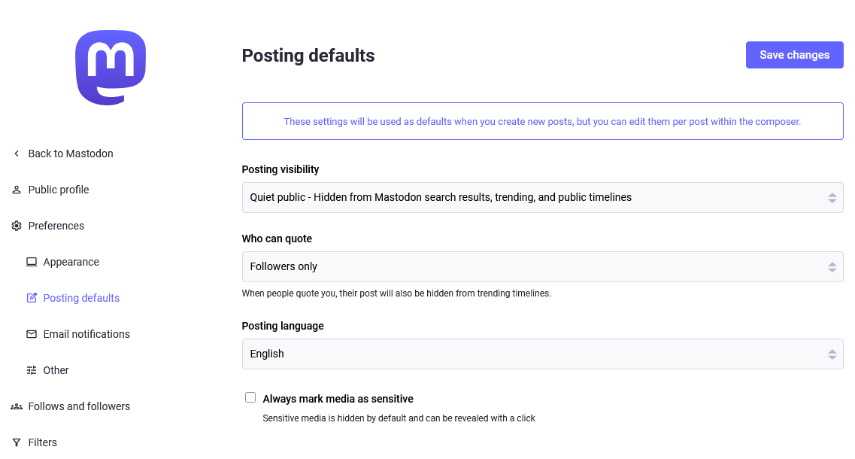
Task: Open the Posting language dropdown
Action: click(542, 354)
